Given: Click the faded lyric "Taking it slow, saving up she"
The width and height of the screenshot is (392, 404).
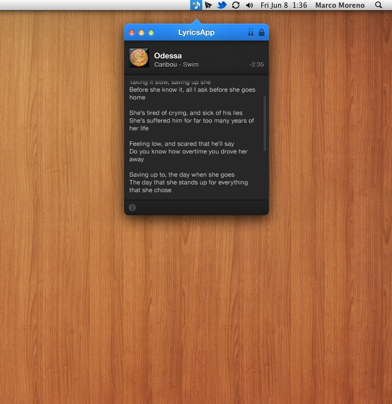Looking at the screenshot, I should coord(170,82).
